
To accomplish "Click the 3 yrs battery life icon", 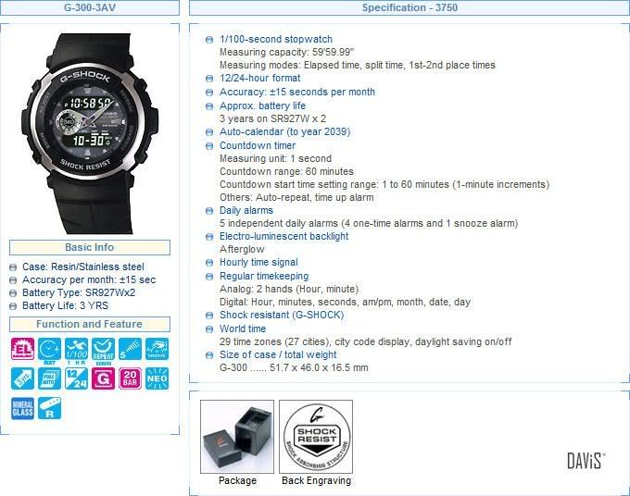I will [22, 378].
